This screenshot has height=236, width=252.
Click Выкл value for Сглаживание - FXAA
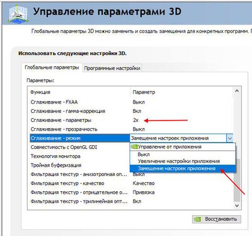coord(139,102)
